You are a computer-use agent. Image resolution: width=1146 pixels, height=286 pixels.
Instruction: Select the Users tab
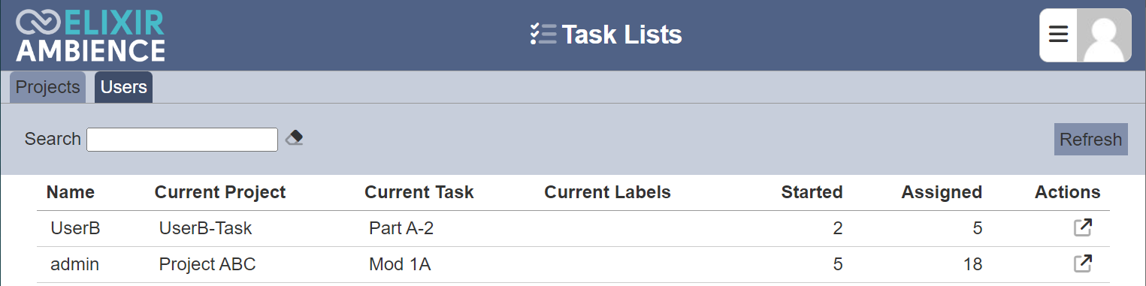[123, 87]
